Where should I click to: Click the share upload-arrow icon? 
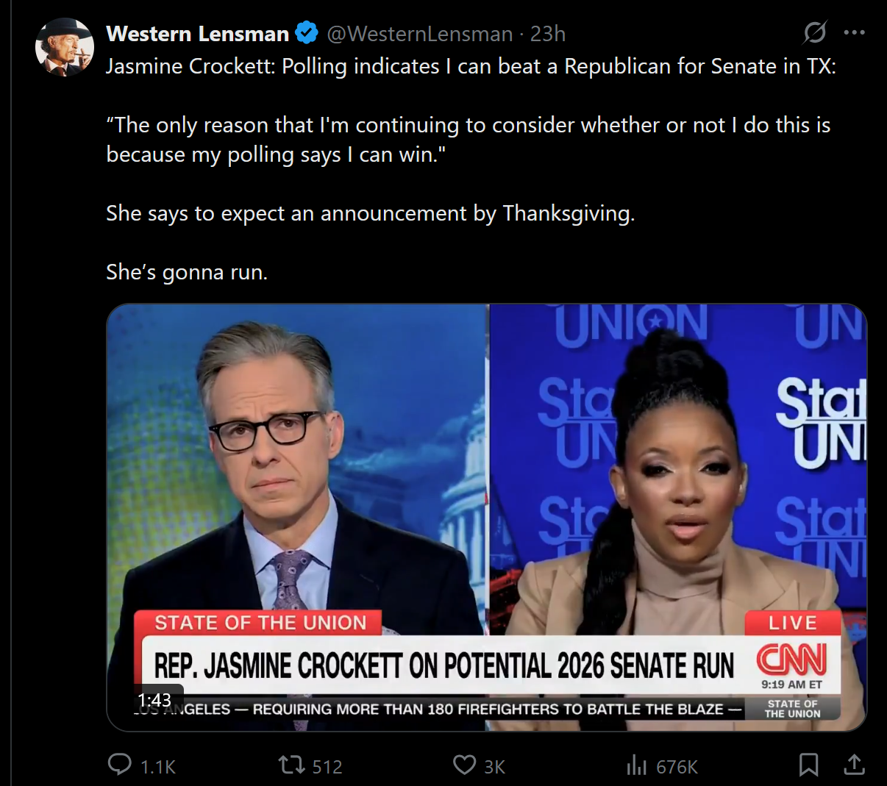coord(854,765)
